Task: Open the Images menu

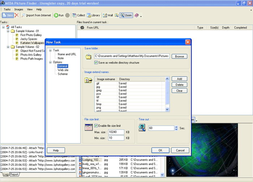Action: coord(19,9)
